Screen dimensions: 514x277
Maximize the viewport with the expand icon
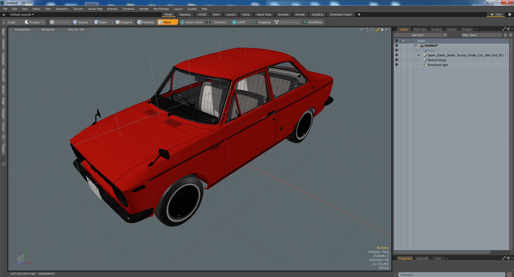378,30
